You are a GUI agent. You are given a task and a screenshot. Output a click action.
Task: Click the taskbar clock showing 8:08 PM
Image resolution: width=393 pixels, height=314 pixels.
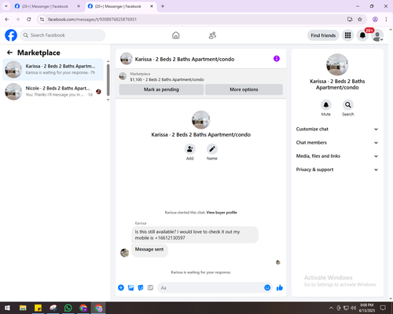pyautogui.click(x=366, y=308)
